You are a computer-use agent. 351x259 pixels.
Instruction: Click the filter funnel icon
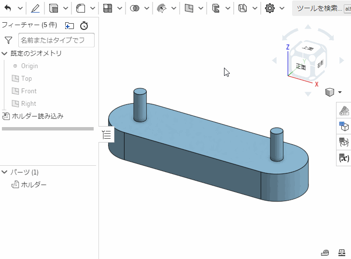click(8, 40)
